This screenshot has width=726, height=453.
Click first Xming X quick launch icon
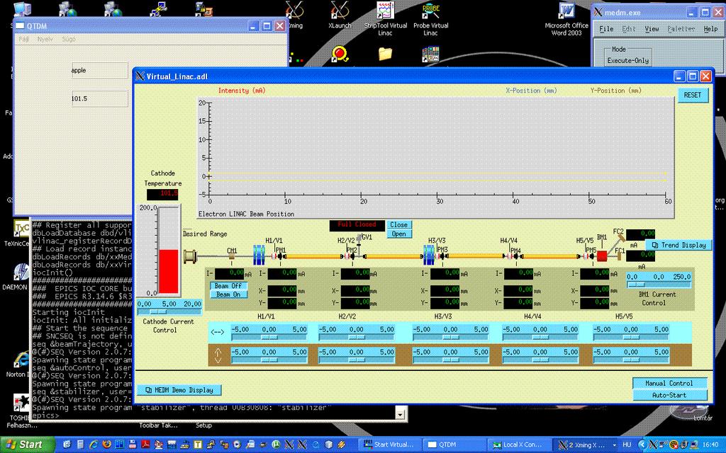[289, 445]
